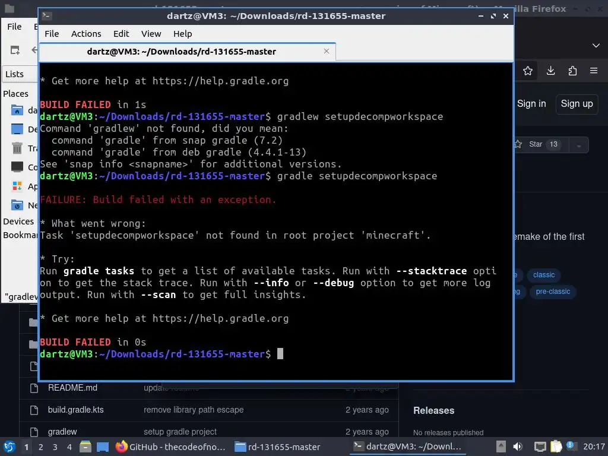Click the file icon beside gradlew
The height and width of the screenshot is (456, 608).
tap(34, 432)
